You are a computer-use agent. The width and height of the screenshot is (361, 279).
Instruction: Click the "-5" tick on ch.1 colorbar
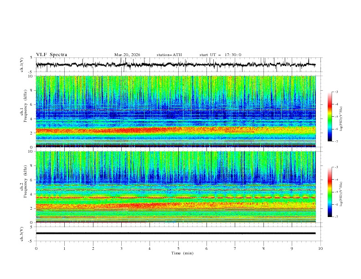point(336,117)
